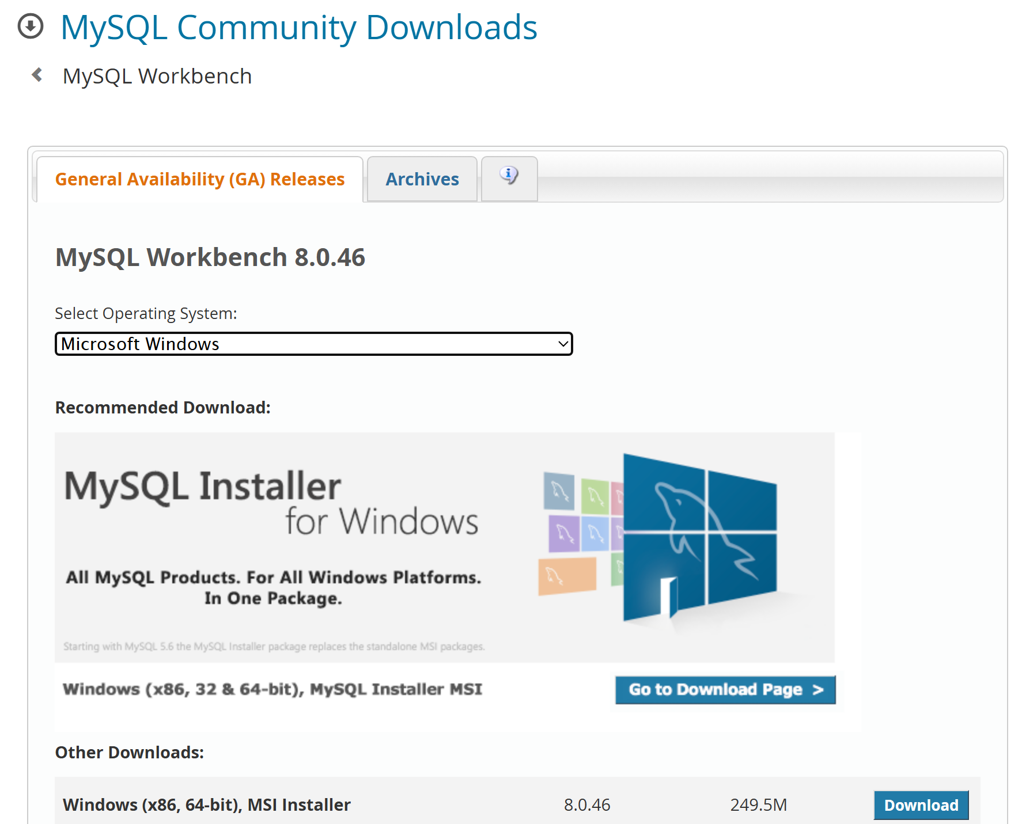Open MySQL Community Downloads heading link

pyautogui.click(x=298, y=27)
